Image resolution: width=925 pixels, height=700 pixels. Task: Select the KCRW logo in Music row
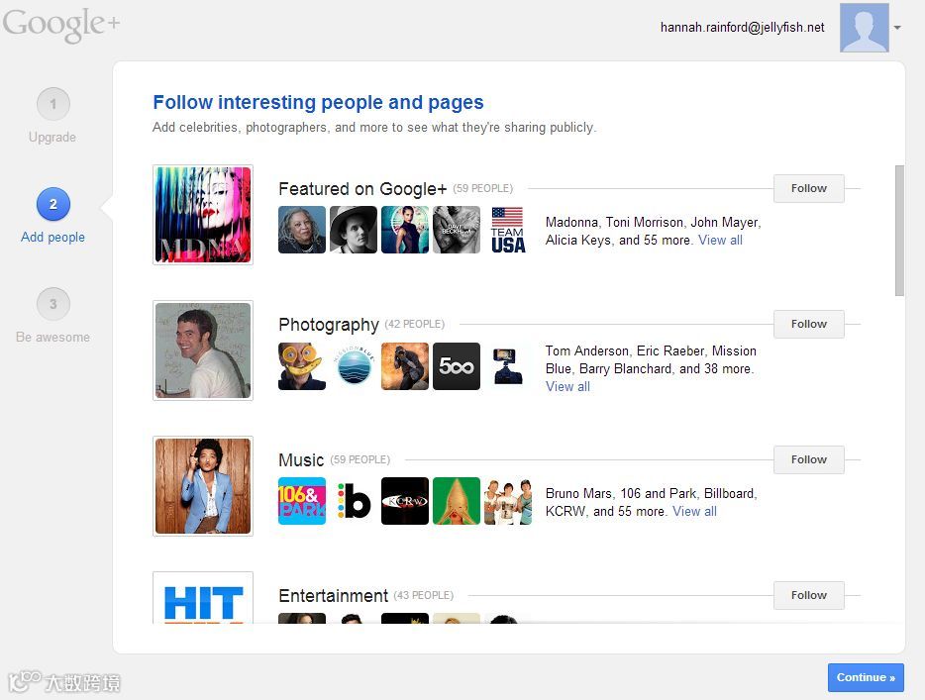405,501
